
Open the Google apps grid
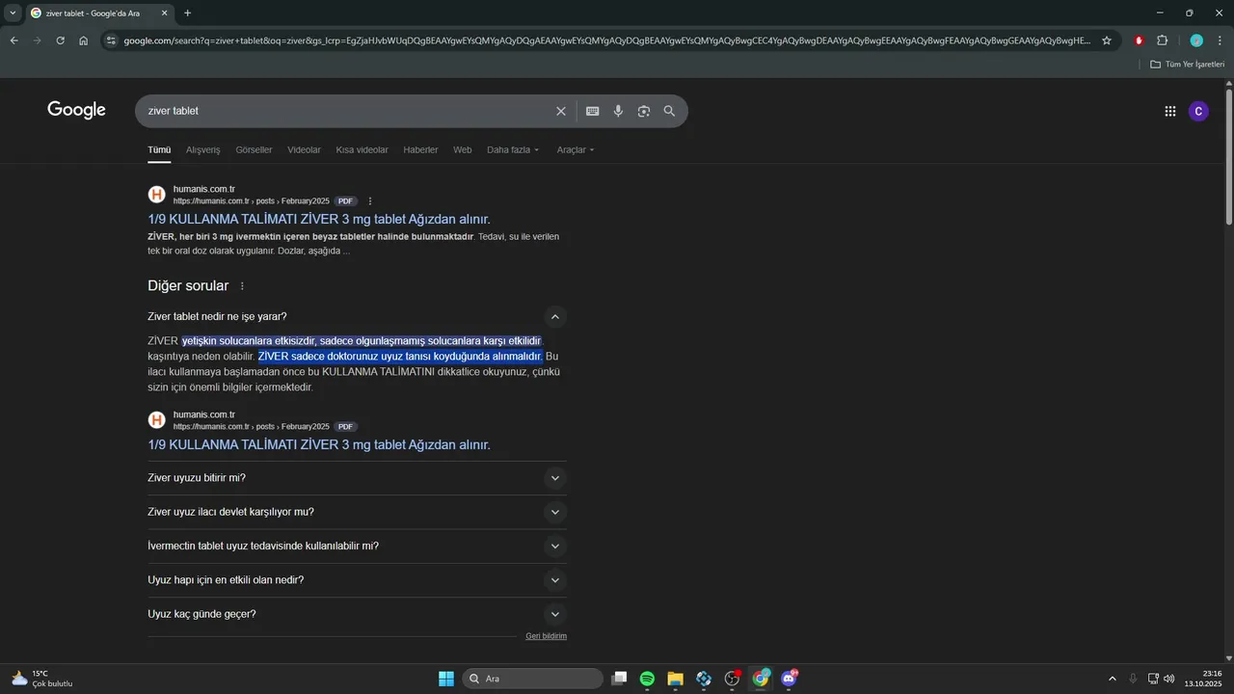coord(1170,111)
